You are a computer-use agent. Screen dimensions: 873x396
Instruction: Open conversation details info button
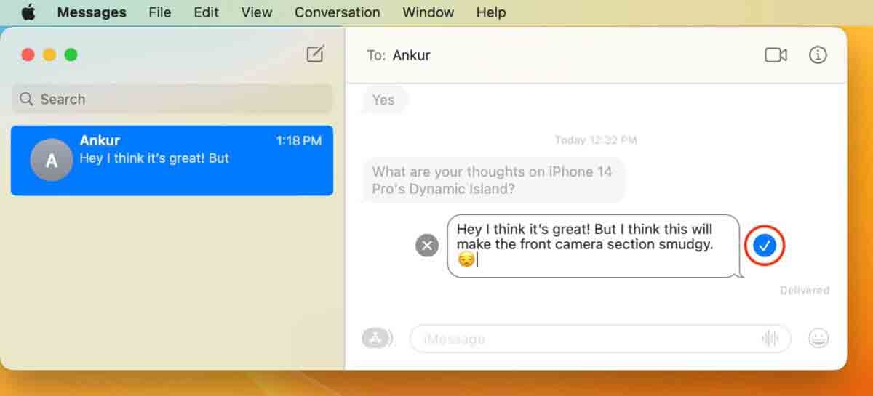(818, 55)
